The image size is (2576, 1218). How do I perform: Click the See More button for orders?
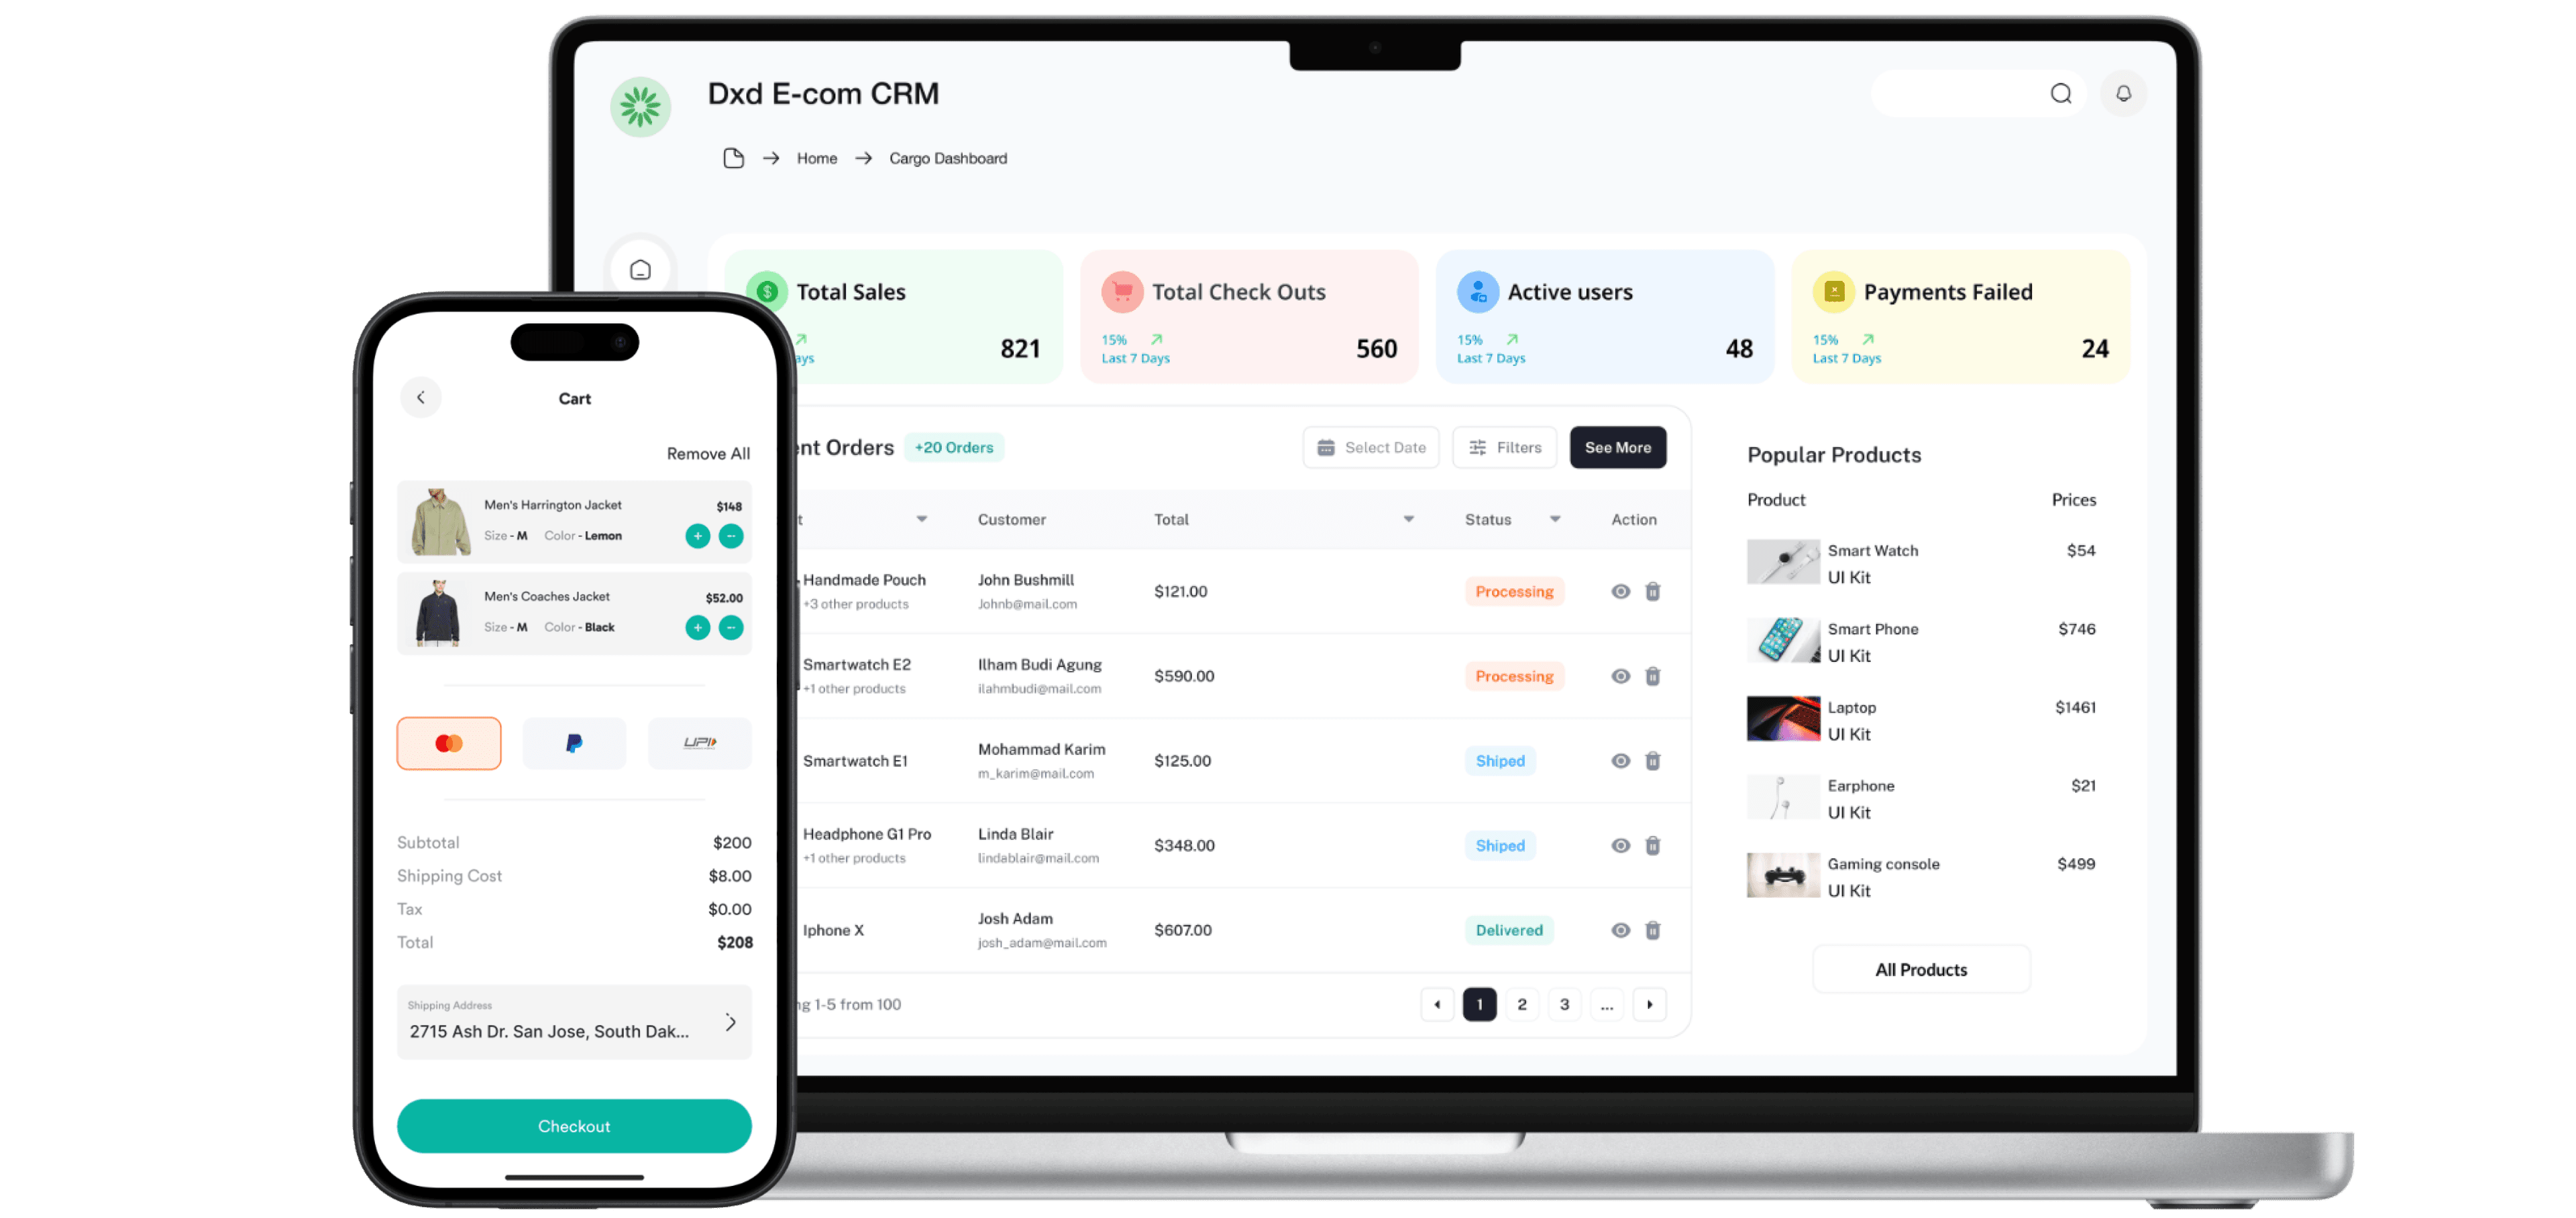coord(1618,446)
